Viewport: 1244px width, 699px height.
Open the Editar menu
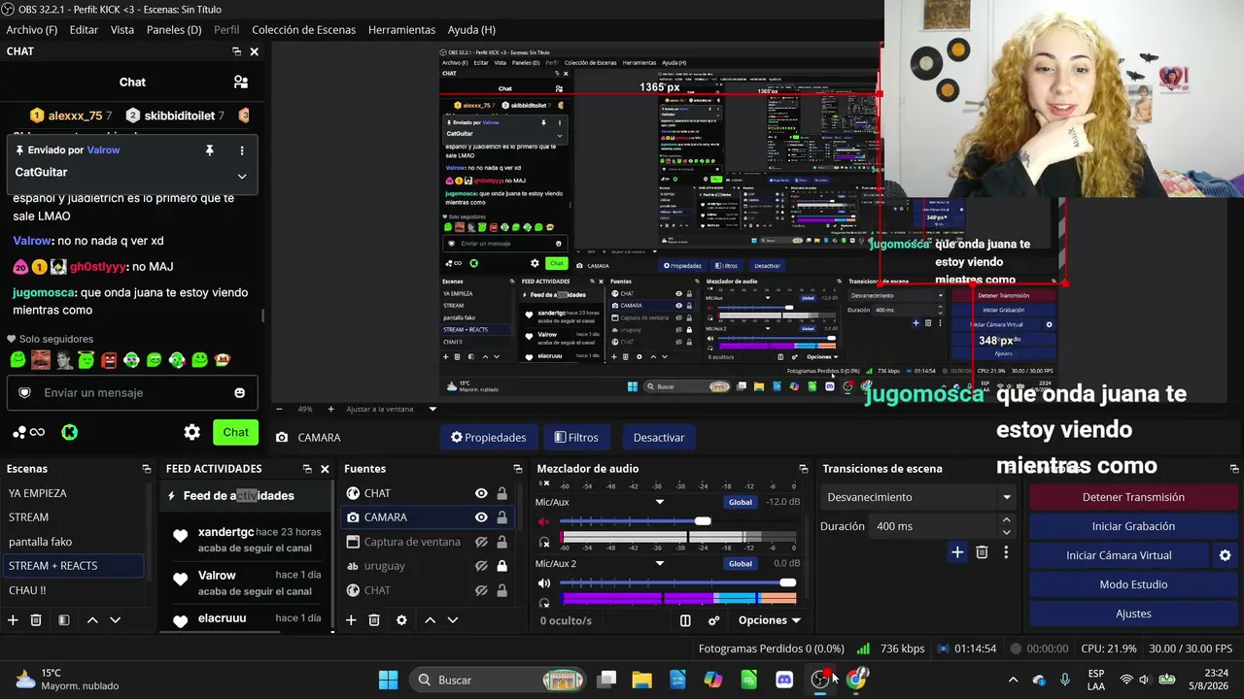pyautogui.click(x=84, y=30)
